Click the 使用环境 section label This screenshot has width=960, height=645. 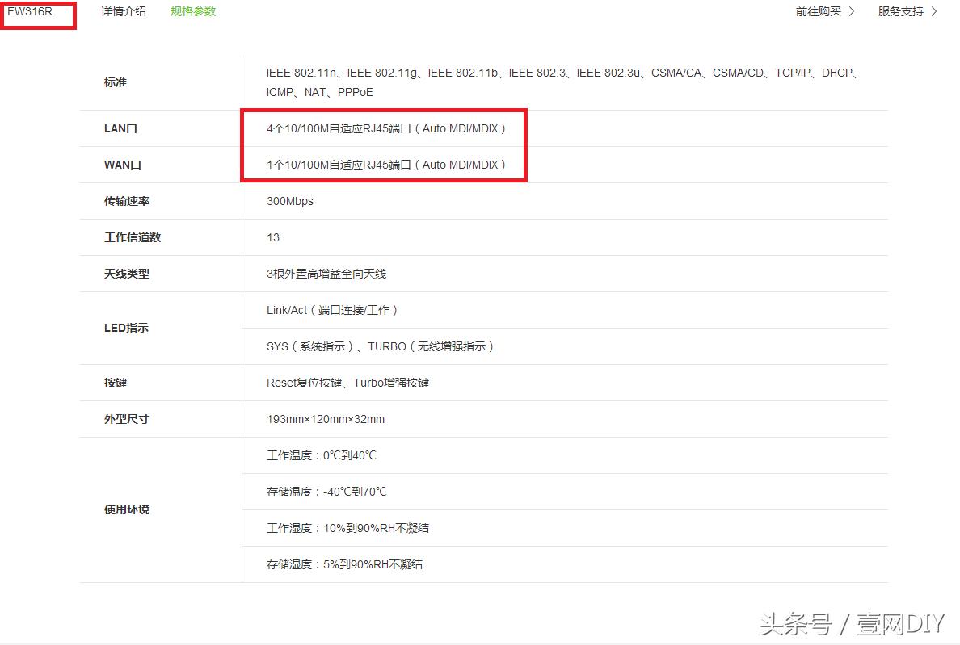(125, 509)
